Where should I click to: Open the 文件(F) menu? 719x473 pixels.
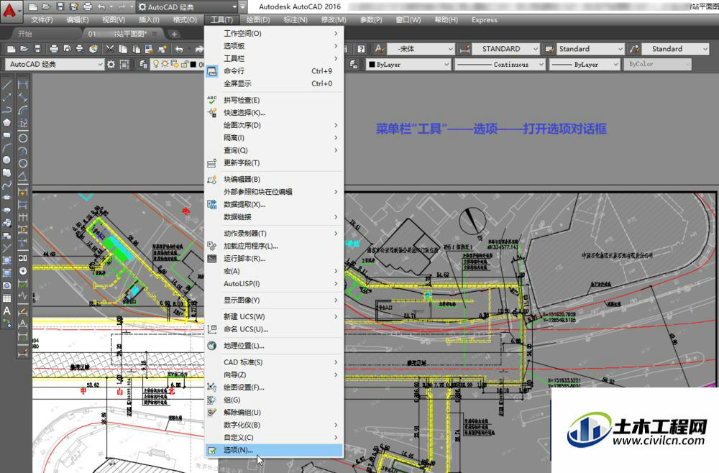tap(42, 19)
